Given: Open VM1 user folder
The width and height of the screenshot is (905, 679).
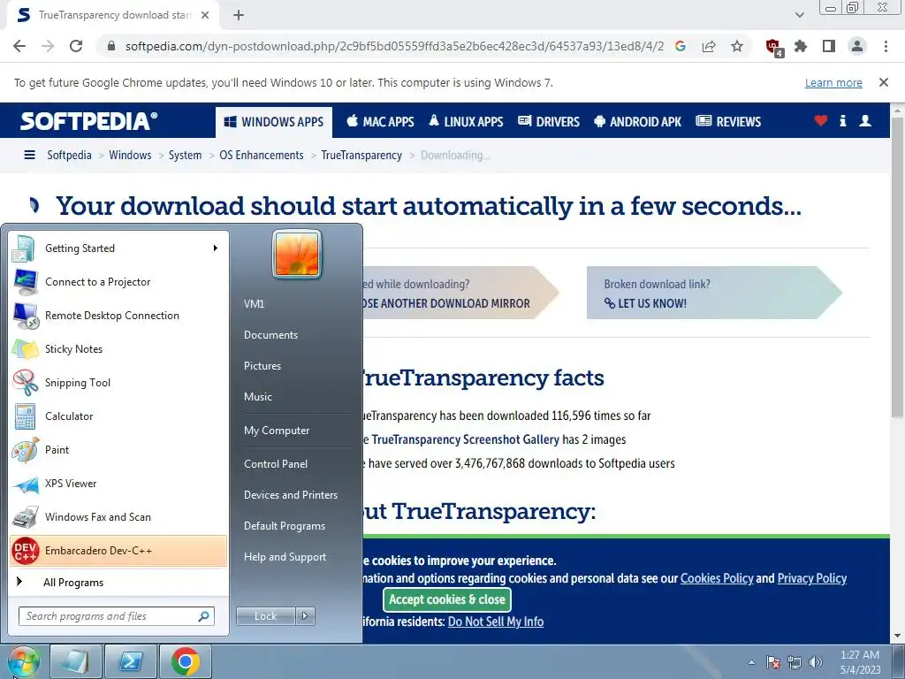Looking at the screenshot, I should pyautogui.click(x=254, y=304).
